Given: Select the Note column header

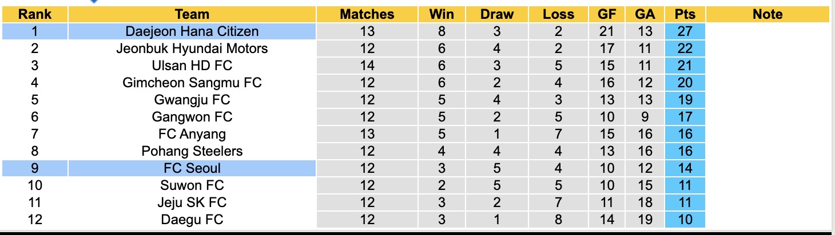Looking at the screenshot, I should [768, 14].
